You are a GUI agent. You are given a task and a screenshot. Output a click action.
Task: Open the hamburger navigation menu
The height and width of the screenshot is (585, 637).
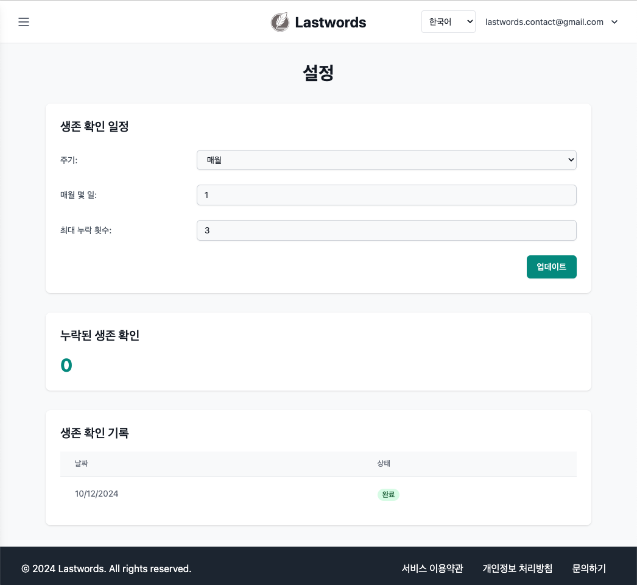24,22
